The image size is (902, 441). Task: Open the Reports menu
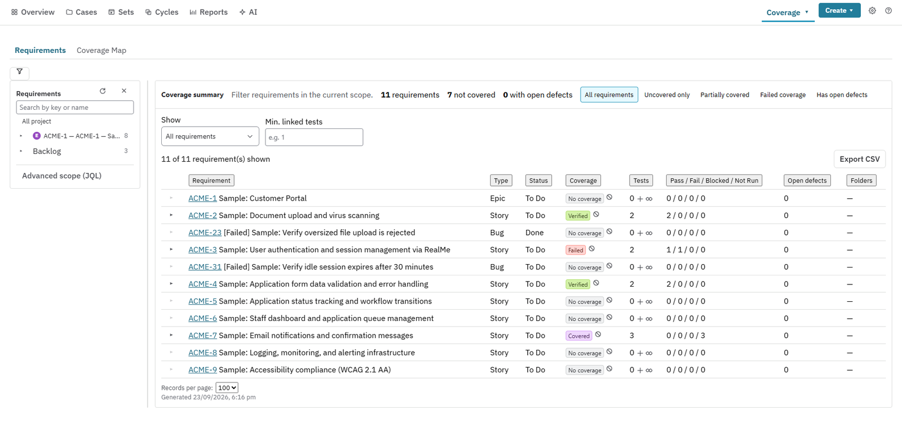coord(209,12)
